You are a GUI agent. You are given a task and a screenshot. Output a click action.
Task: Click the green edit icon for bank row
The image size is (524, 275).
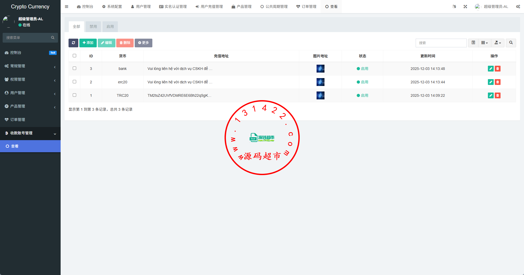pos(491,69)
